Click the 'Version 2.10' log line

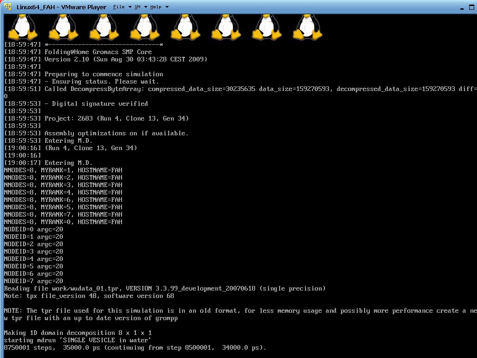[x=105, y=59]
